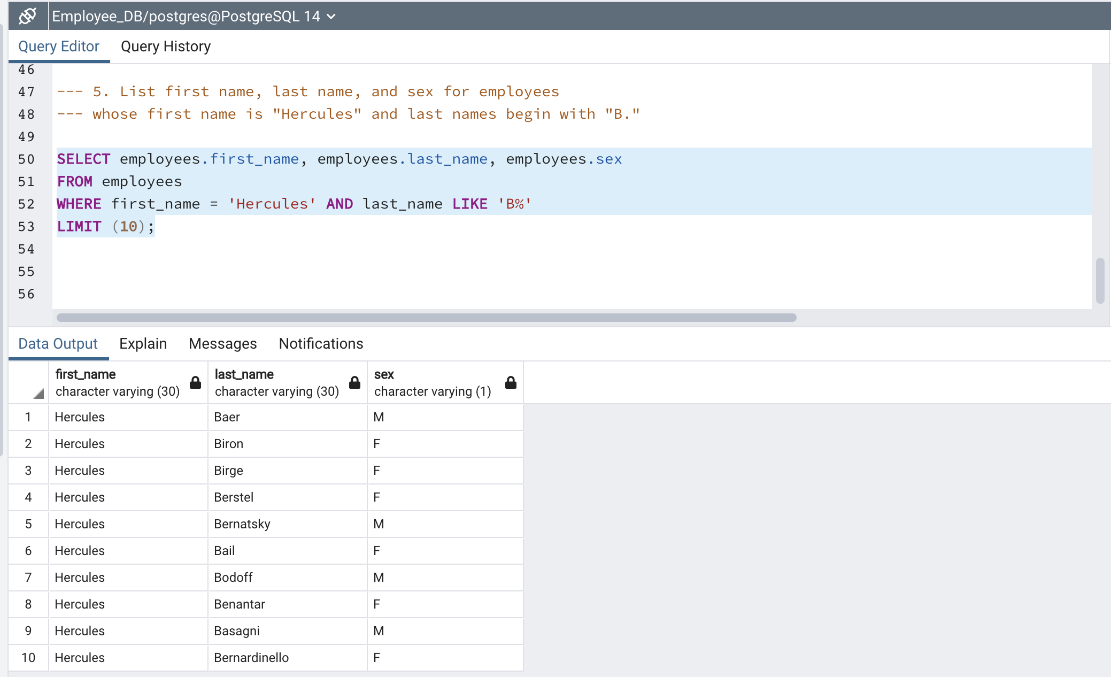Viewport: 1111px width, 677px height.
Task: Open the Explain tab
Action: 143,344
